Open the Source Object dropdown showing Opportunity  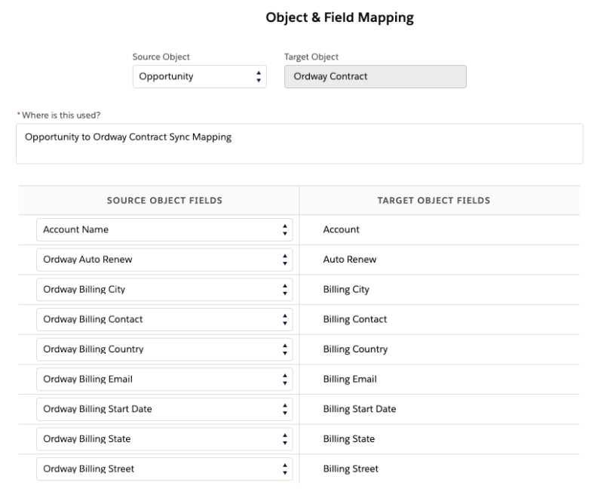point(199,77)
